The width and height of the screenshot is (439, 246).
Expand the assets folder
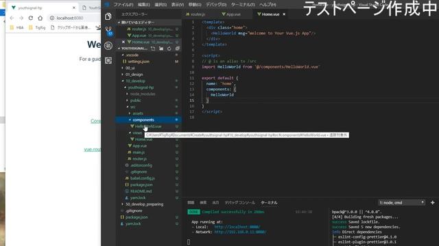pos(149,113)
